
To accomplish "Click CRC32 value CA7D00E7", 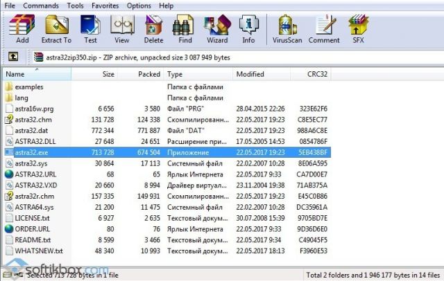I will point(311,174).
